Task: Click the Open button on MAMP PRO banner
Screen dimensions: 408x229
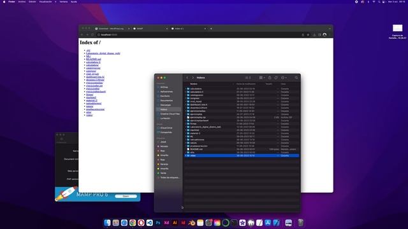Action: [126, 196]
